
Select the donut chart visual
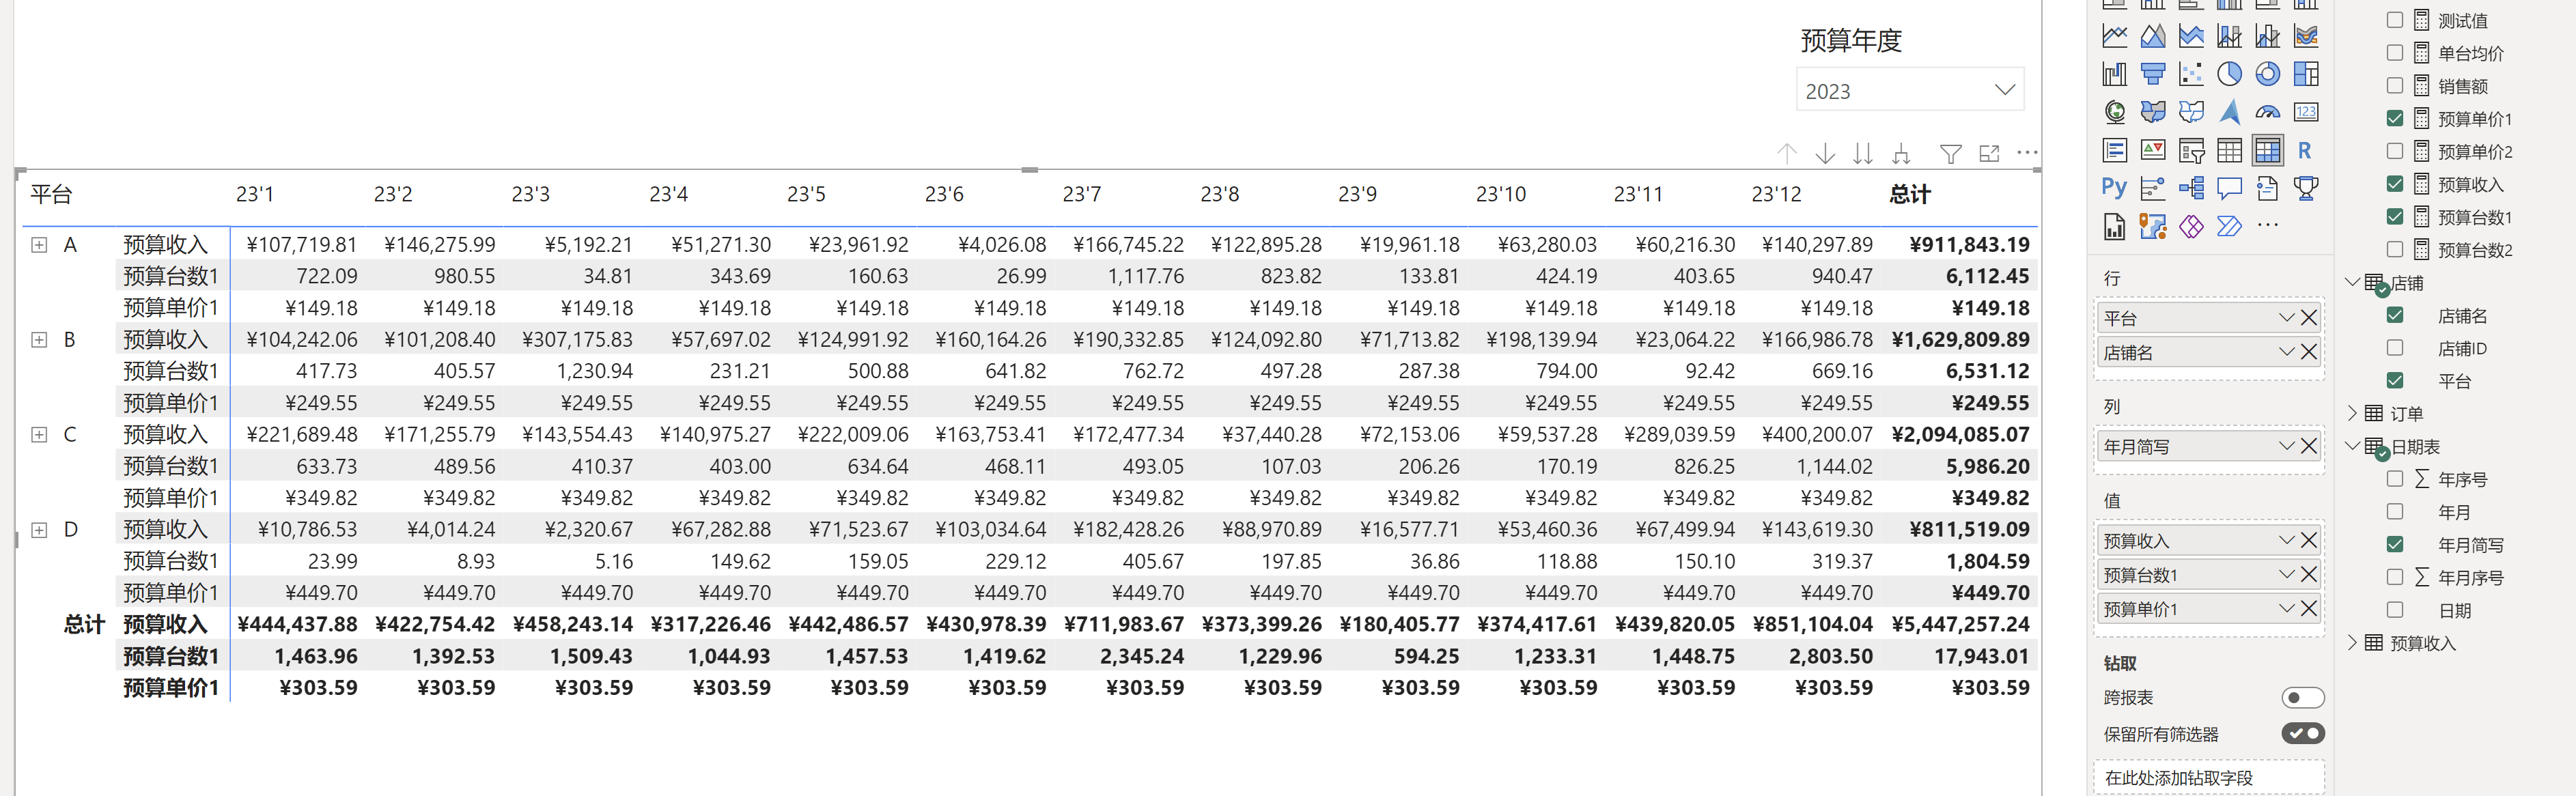(2267, 74)
